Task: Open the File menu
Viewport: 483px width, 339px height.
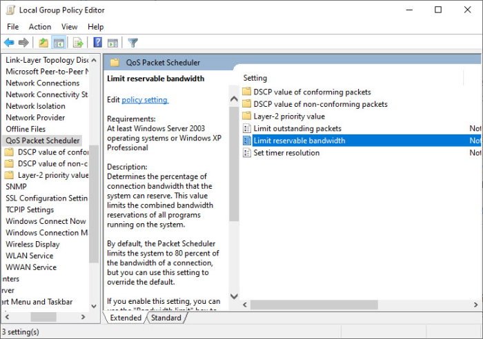Action: pos(12,27)
